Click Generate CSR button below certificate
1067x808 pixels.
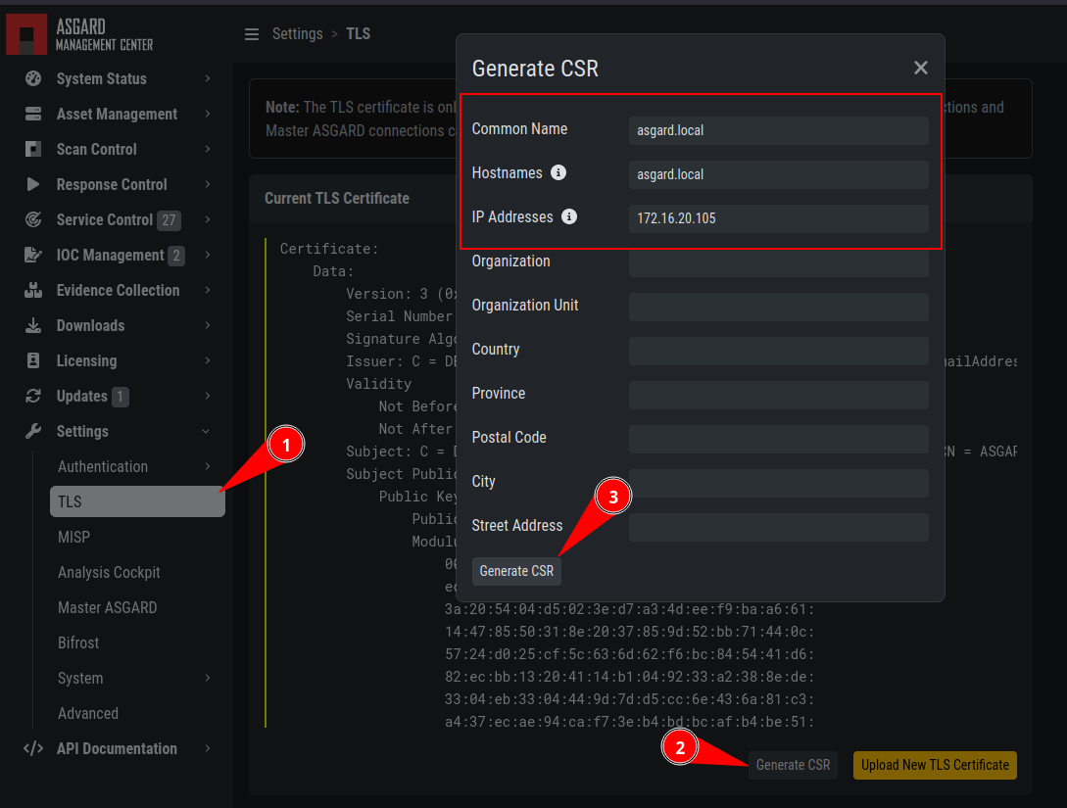coord(793,765)
